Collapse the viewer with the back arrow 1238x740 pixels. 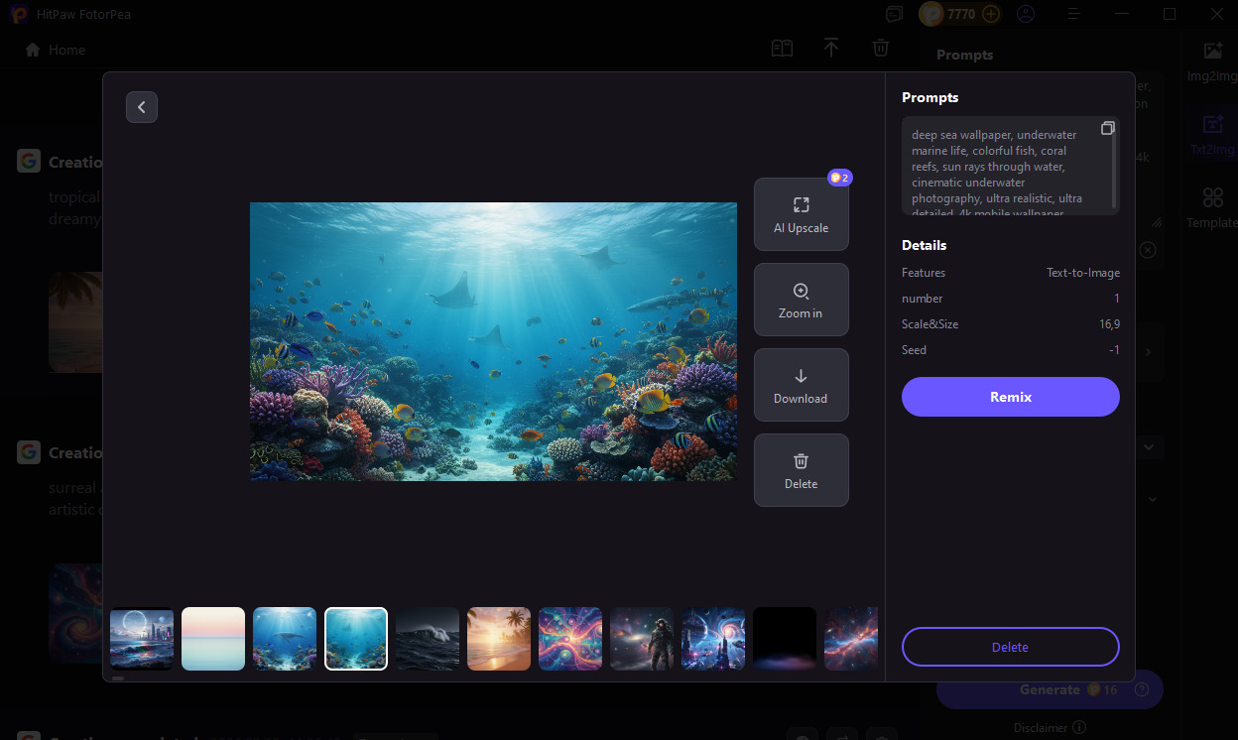[142, 106]
